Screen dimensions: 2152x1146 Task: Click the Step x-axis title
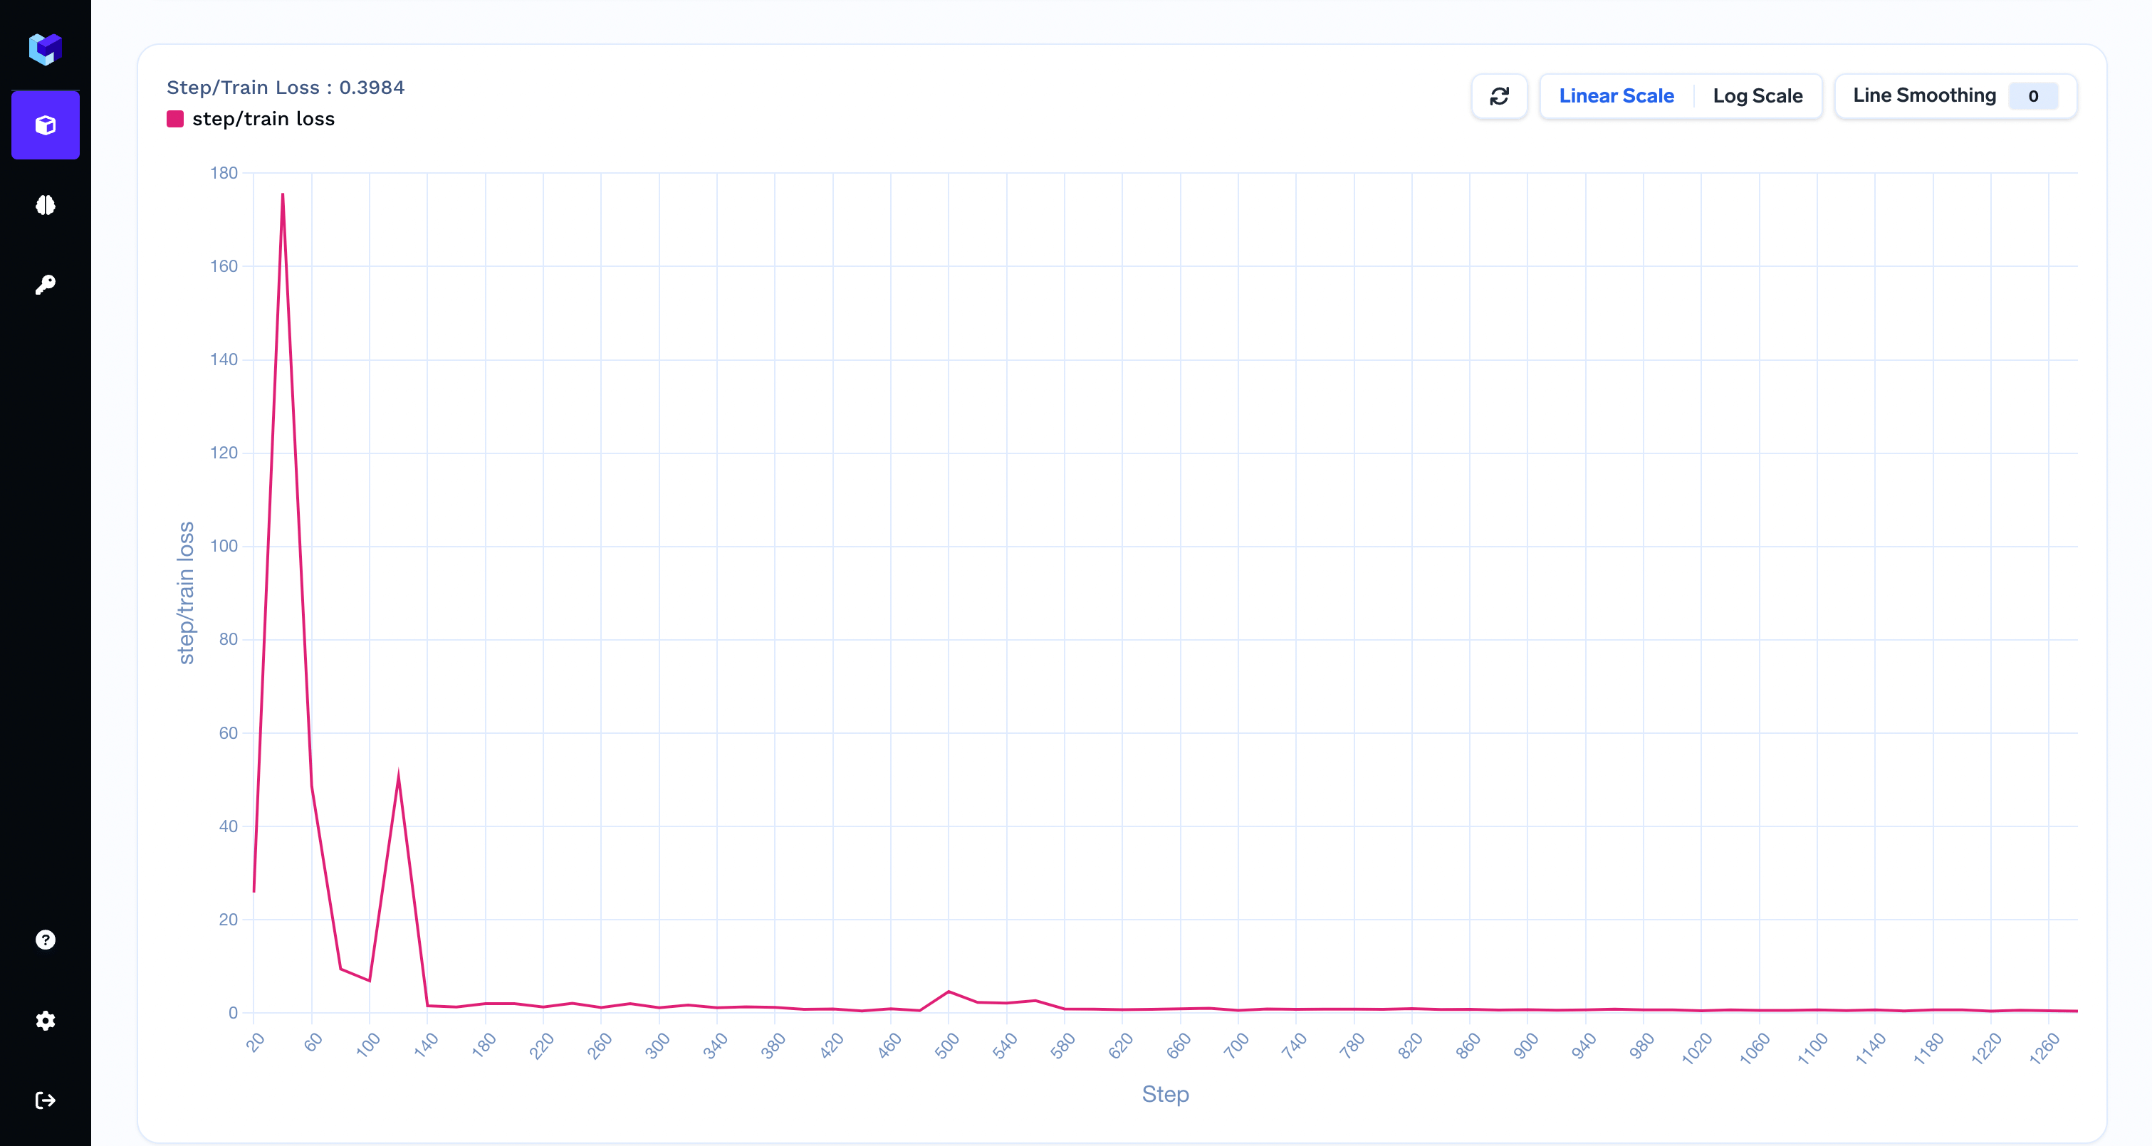(x=1166, y=1093)
